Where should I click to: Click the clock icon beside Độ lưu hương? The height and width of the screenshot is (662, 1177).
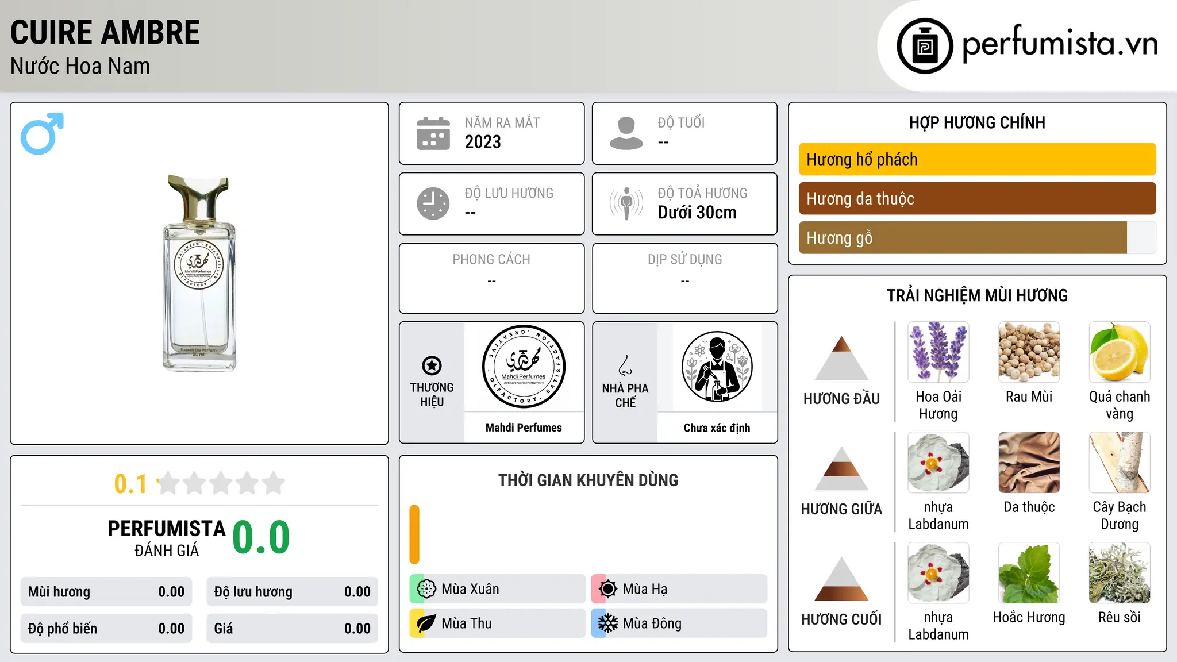(x=433, y=203)
